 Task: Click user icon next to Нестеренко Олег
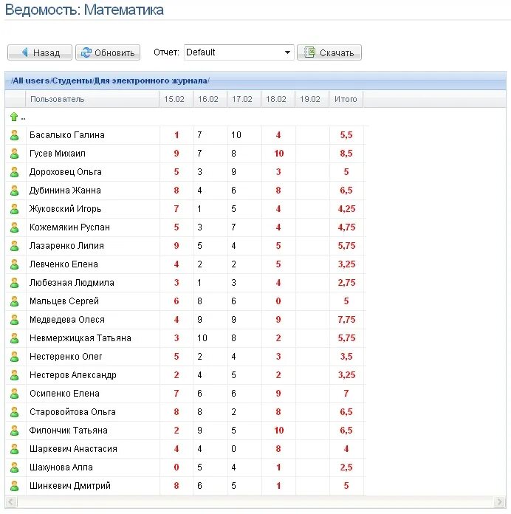click(15, 357)
